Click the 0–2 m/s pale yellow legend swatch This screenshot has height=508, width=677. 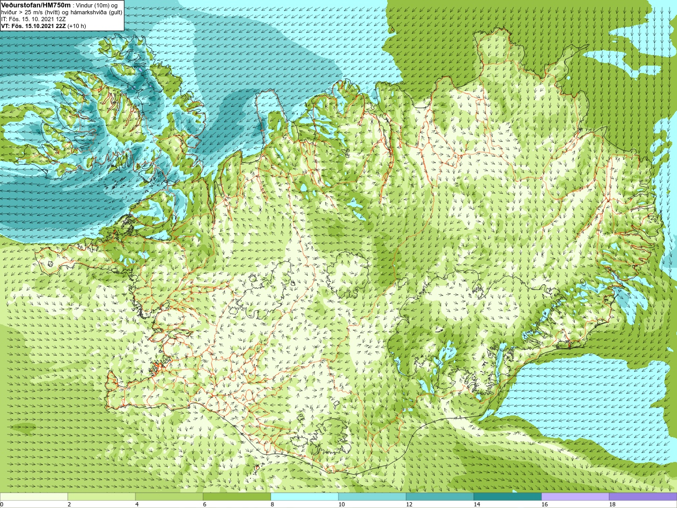tap(34, 497)
